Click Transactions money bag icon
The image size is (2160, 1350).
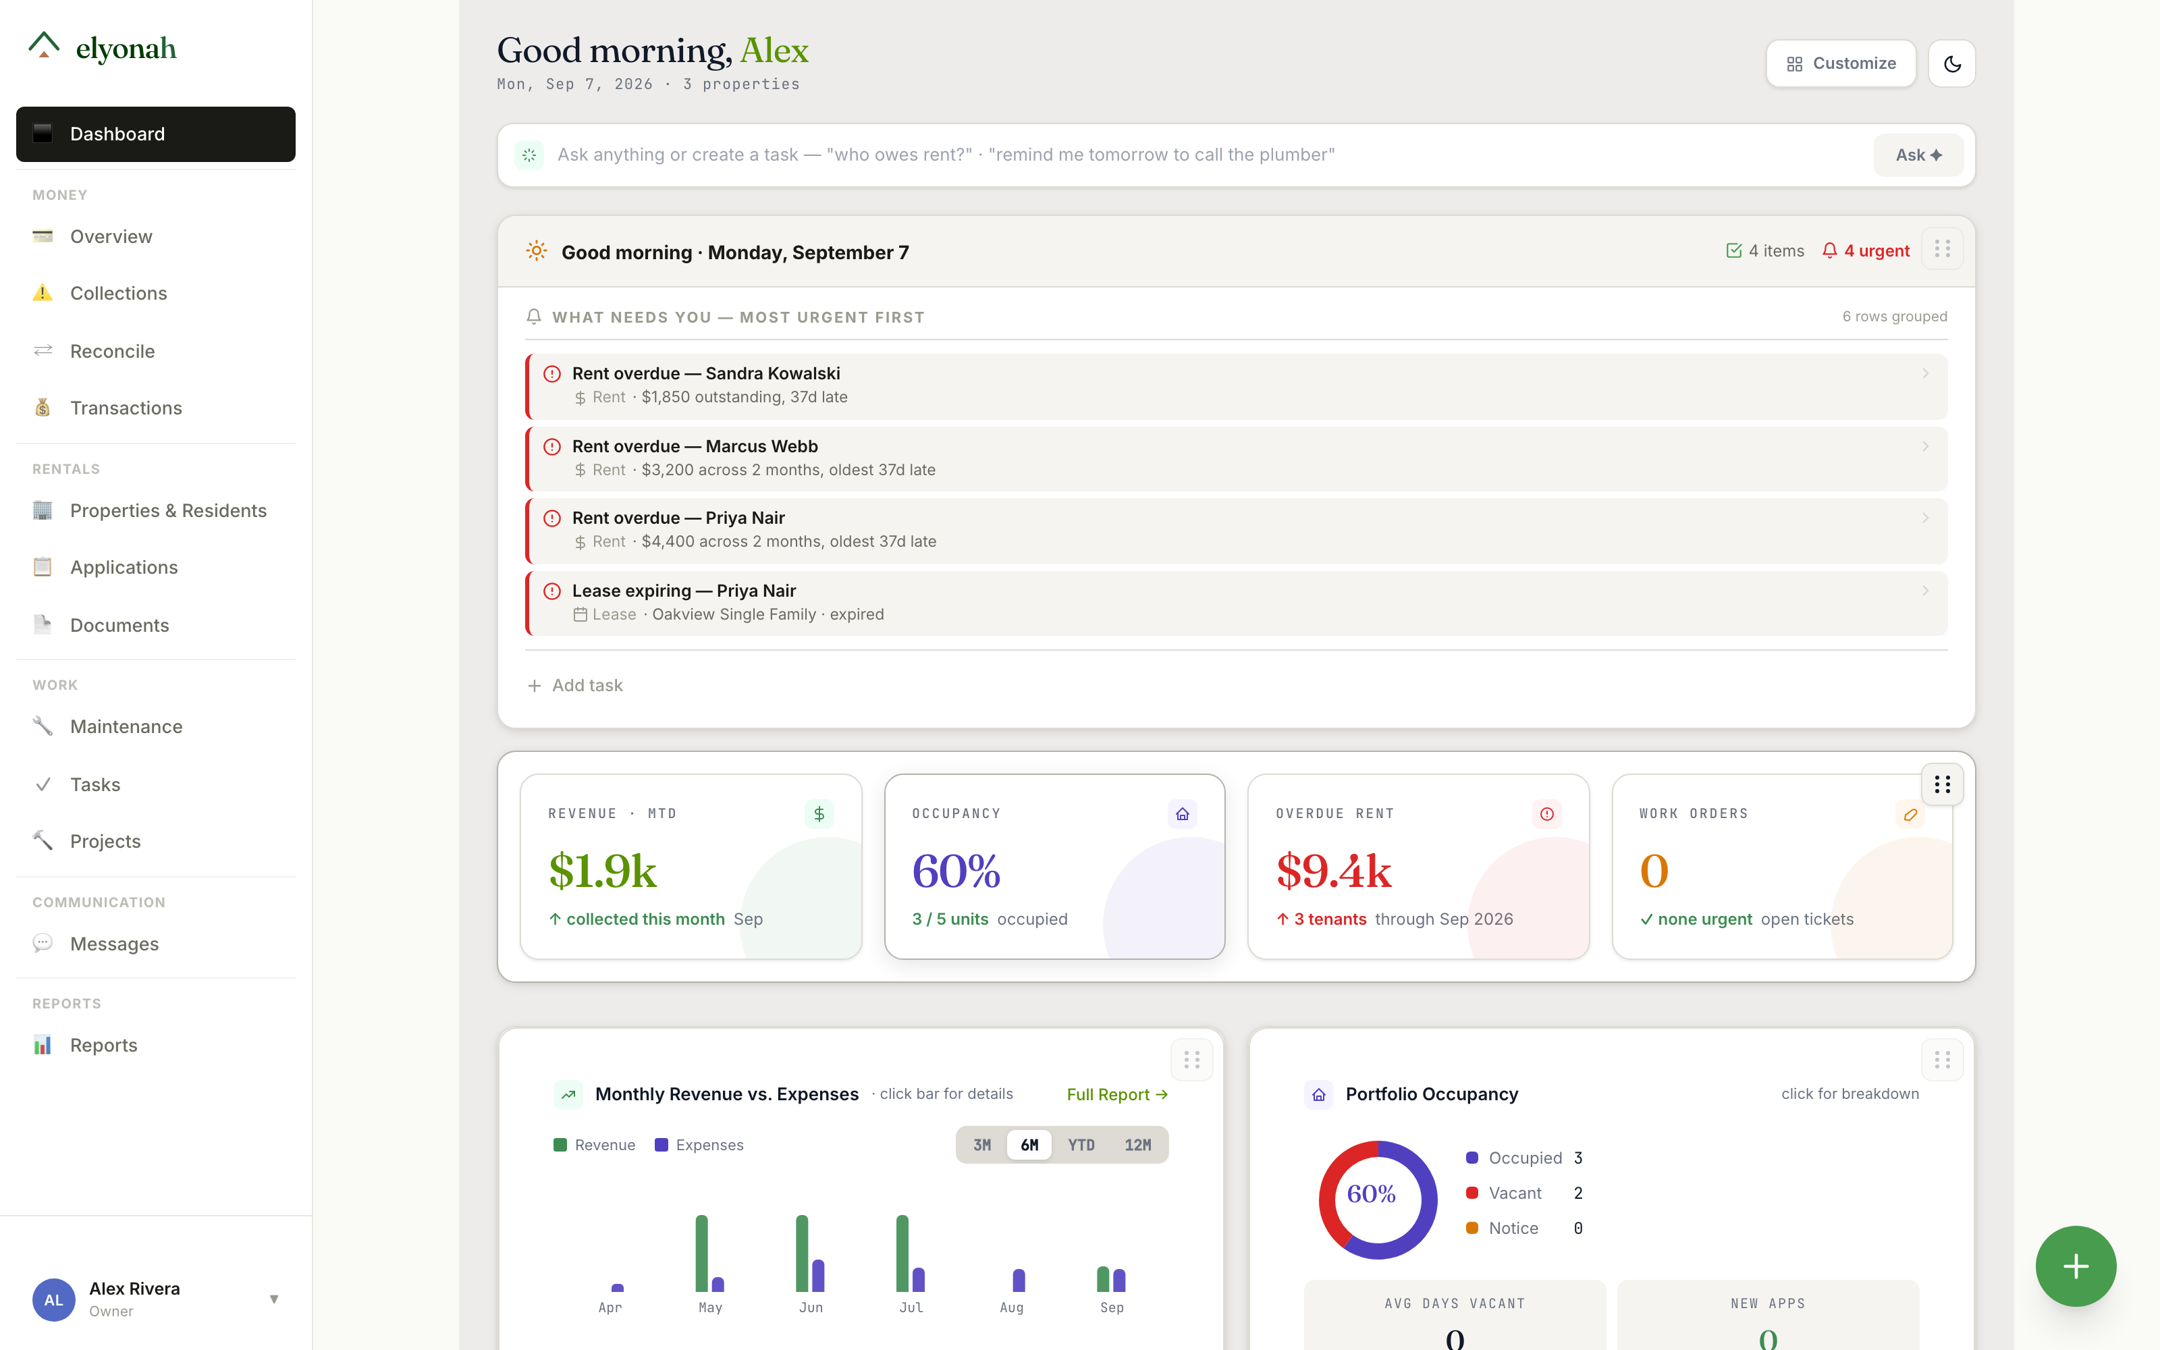click(x=43, y=407)
